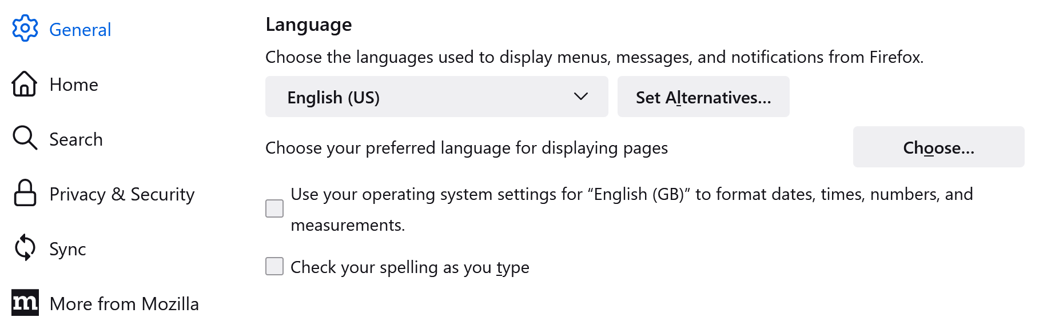Enable the operating system settings format checkbox
The width and height of the screenshot is (1039, 333).
[x=274, y=208]
